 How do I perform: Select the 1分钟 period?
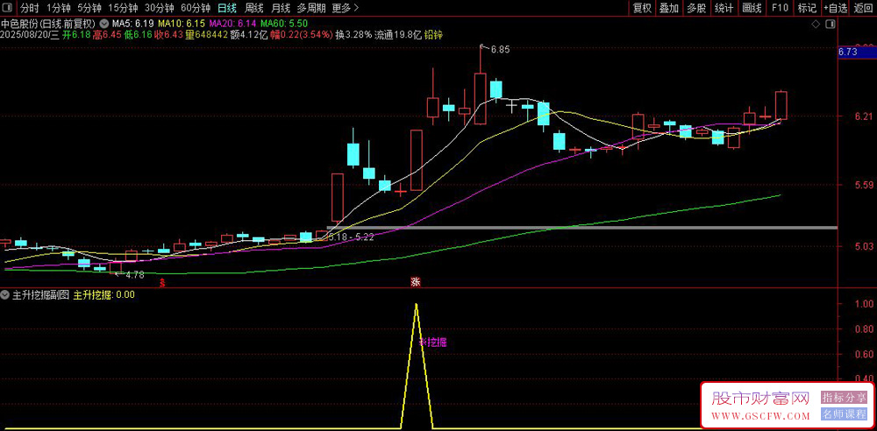(58, 8)
